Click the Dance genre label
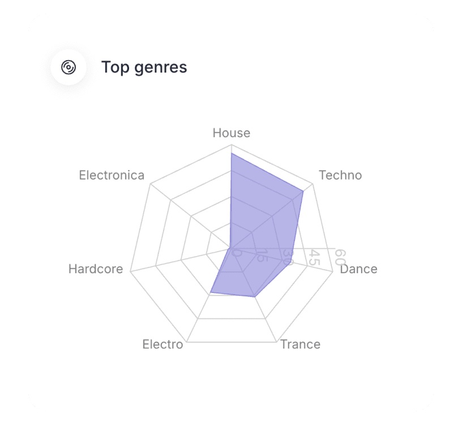The height and width of the screenshot is (425, 462). click(358, 269)
